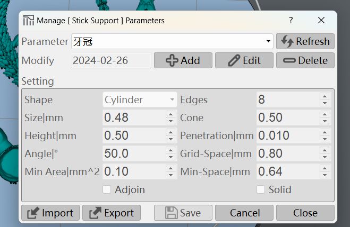350x227 pixels.
Task: Click the Cancel button
Action: tap(244, 213)
